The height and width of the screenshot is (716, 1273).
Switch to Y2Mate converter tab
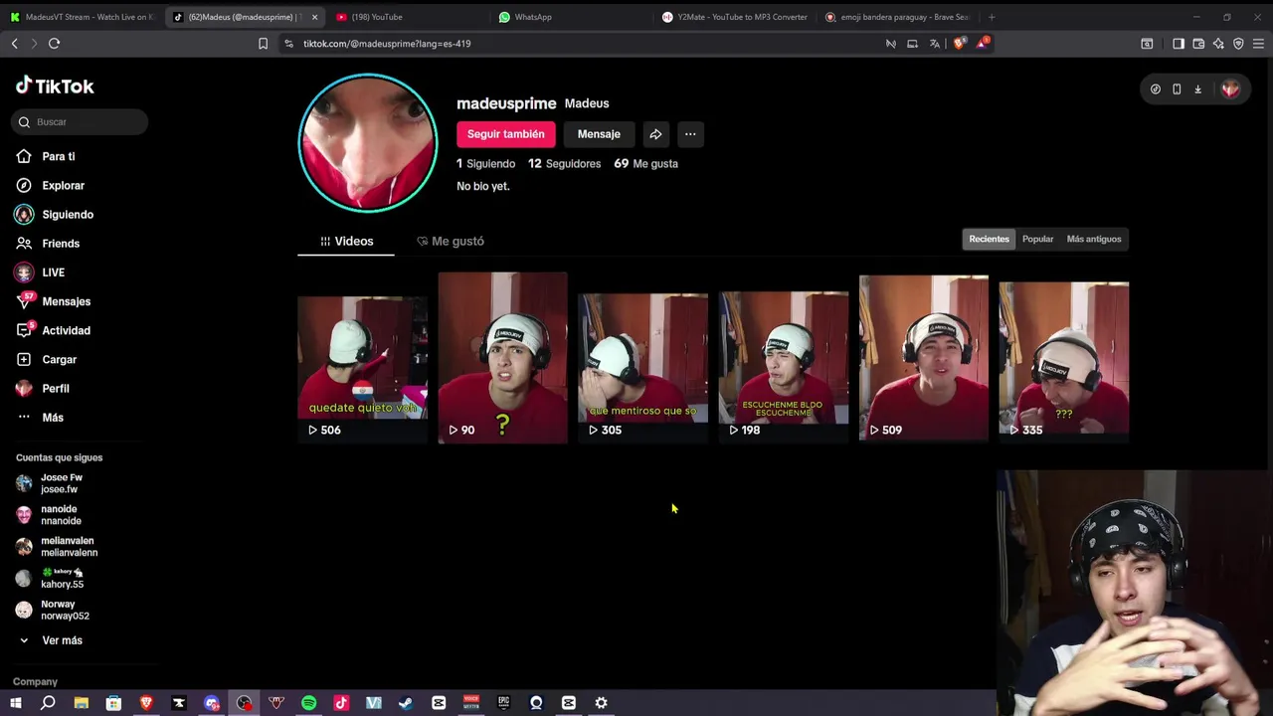(x=734, y=17)
